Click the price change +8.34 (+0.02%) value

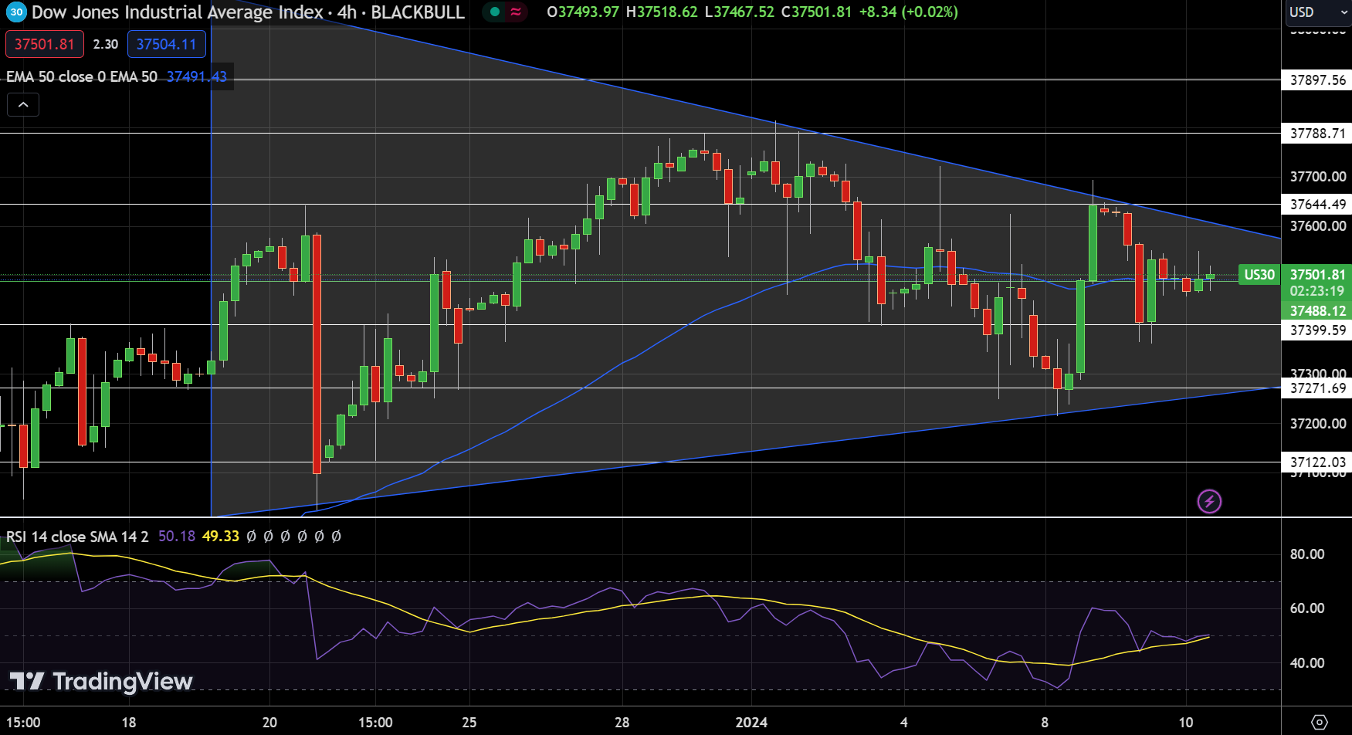[909, 12]
